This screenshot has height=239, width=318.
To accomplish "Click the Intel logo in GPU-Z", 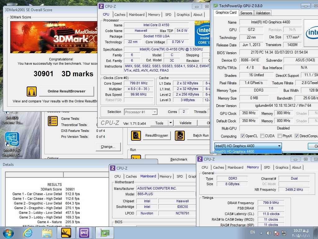I will pyautogui.click(x=311, y=33).
